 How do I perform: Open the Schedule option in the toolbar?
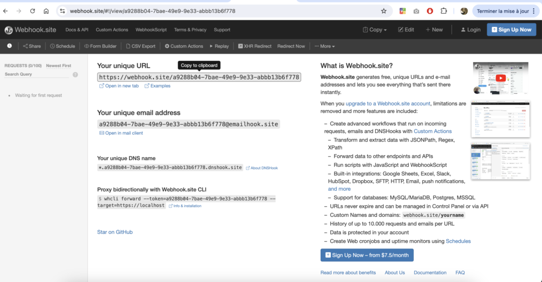pyautogui.click(x=62, y=46)
